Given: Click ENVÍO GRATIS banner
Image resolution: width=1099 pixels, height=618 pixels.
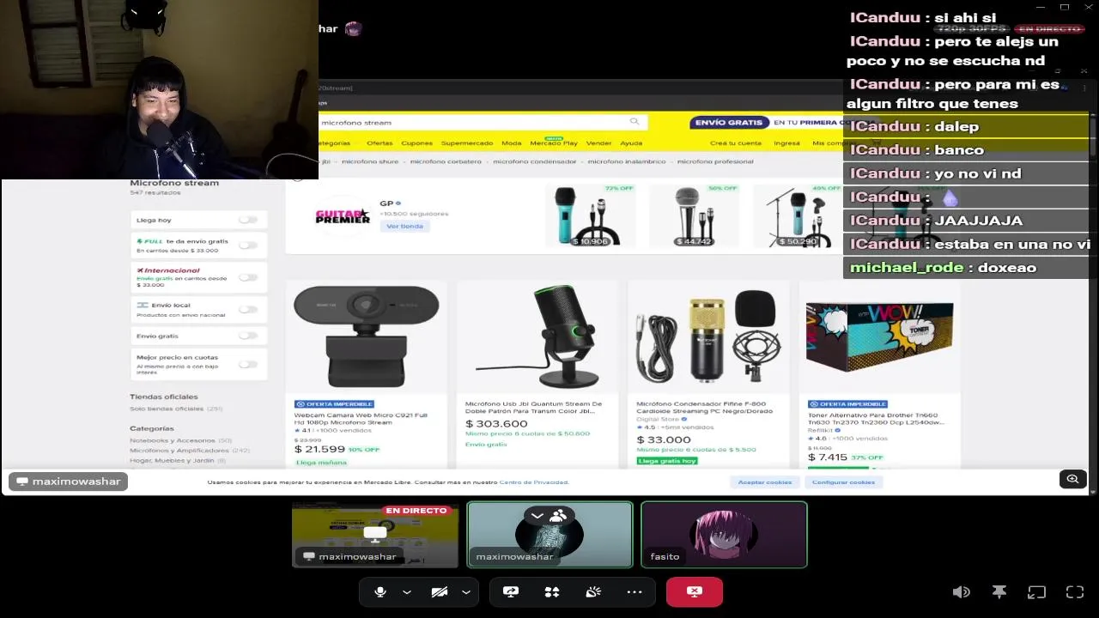Looking at the screenshot, I should coord(728,123).
